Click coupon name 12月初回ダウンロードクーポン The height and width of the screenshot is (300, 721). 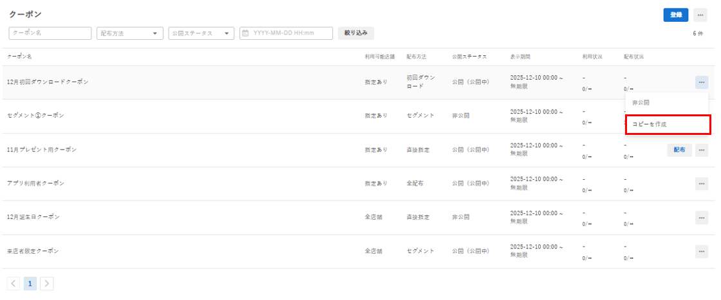[x=48, y=82]
